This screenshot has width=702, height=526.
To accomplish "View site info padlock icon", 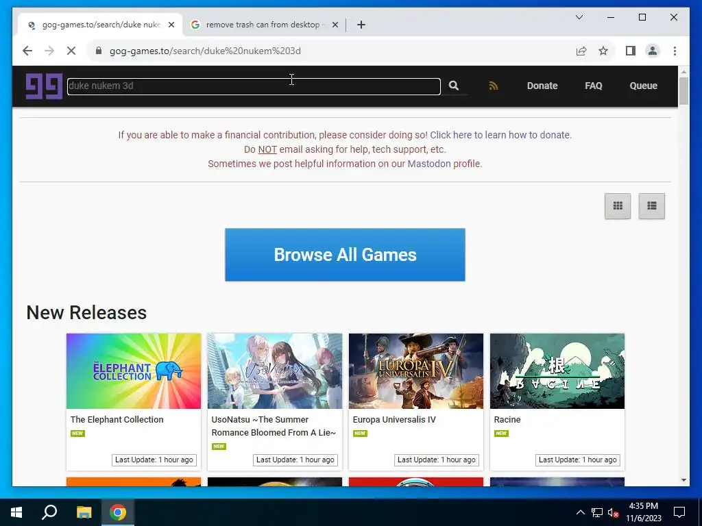I will 99,51.
